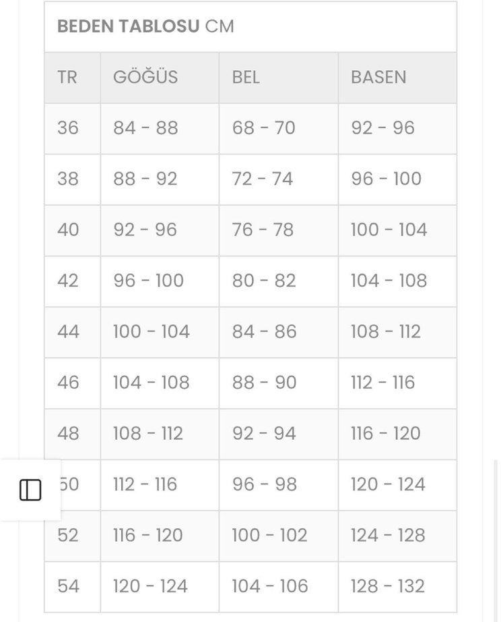Select the BASEN column header
The image size is (501, 622).
pyautogui.click(x=378, y=77)
